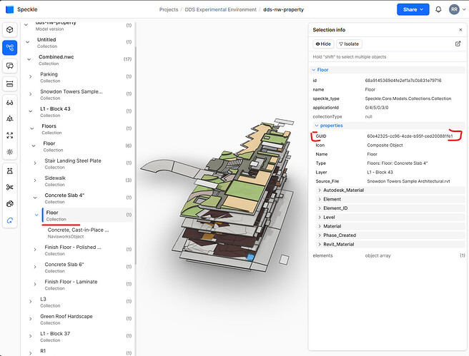Click the scene explorer vertical scrollbar
Image resolution: width=469 pixels, height=356 pixels.
(136, 156)
